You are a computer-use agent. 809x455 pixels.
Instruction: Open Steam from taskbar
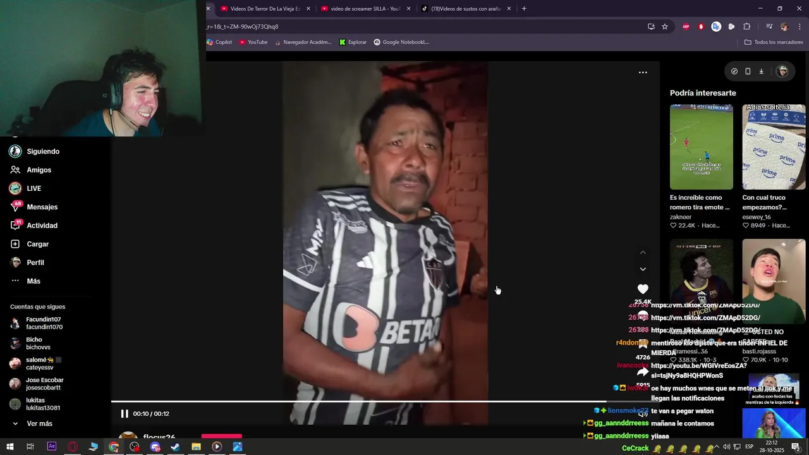tap(175, 447)
